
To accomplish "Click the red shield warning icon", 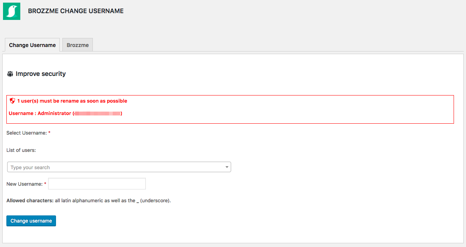I will (x=12, y=101).
